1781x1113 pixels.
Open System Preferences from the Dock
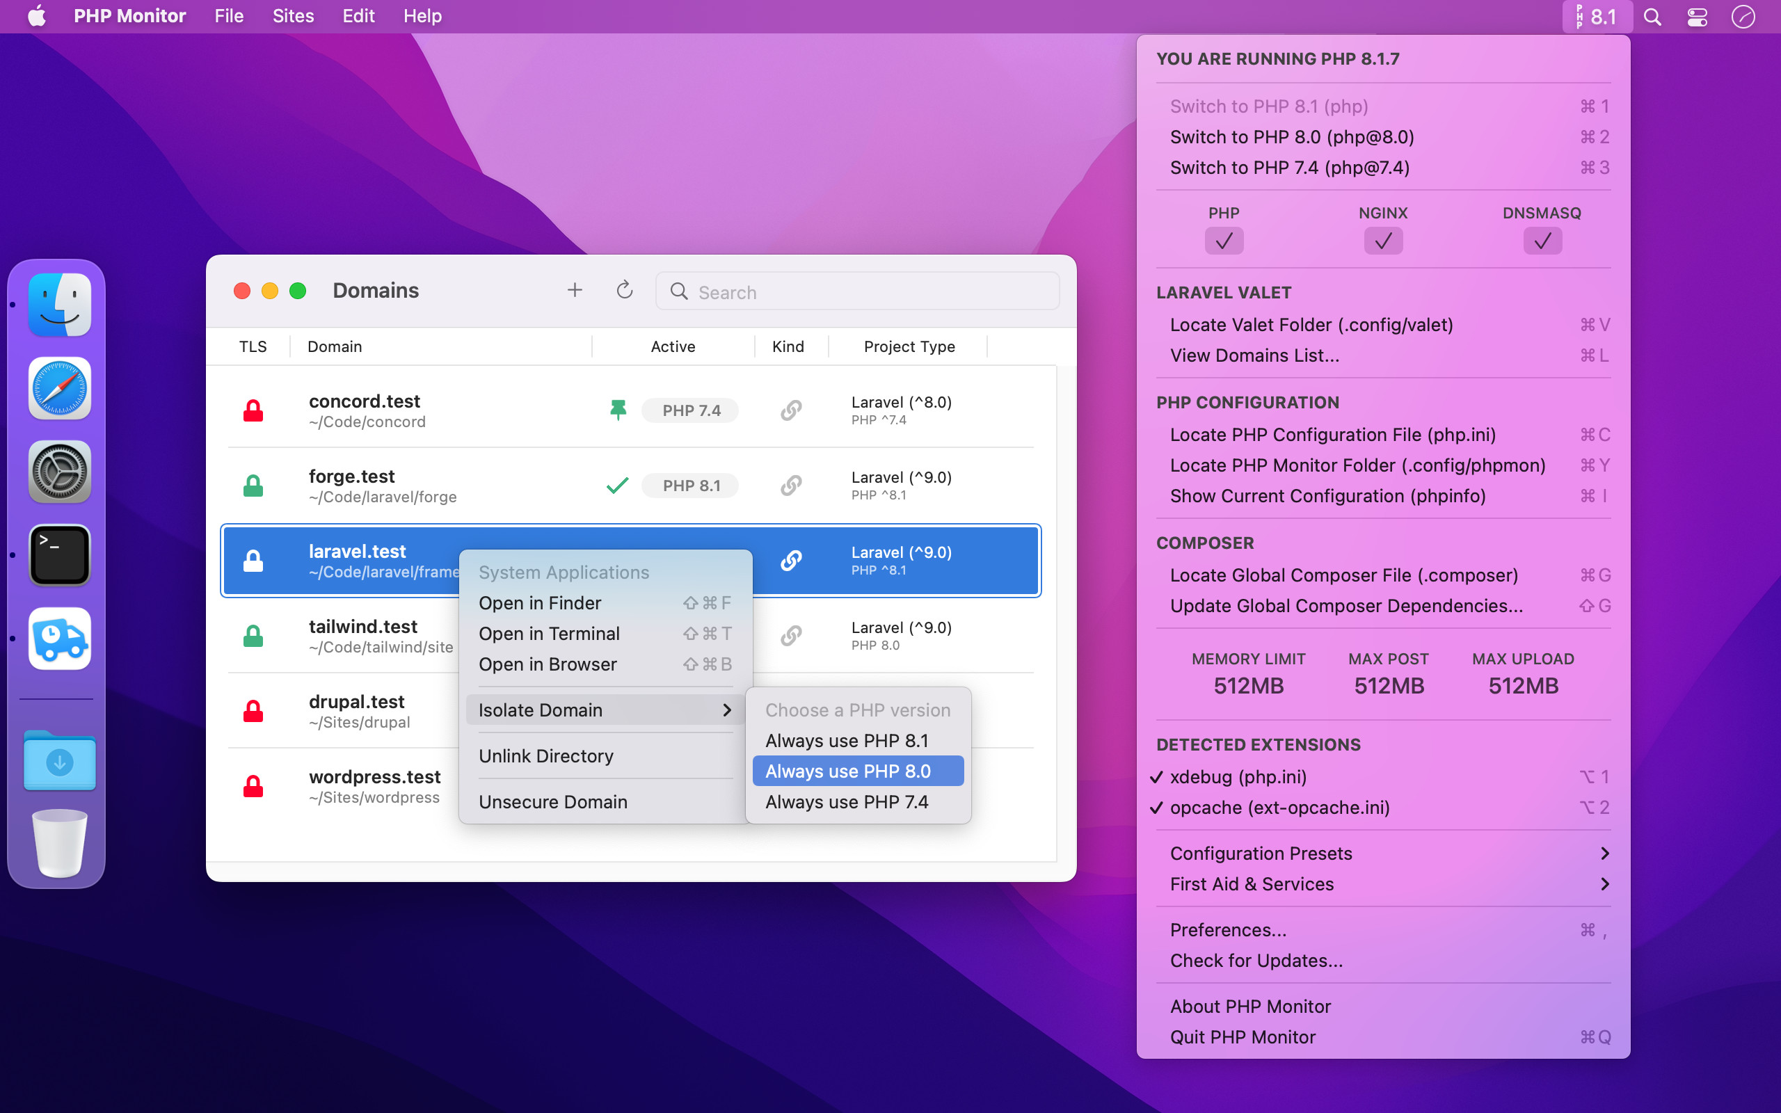[x=60, y=471]
